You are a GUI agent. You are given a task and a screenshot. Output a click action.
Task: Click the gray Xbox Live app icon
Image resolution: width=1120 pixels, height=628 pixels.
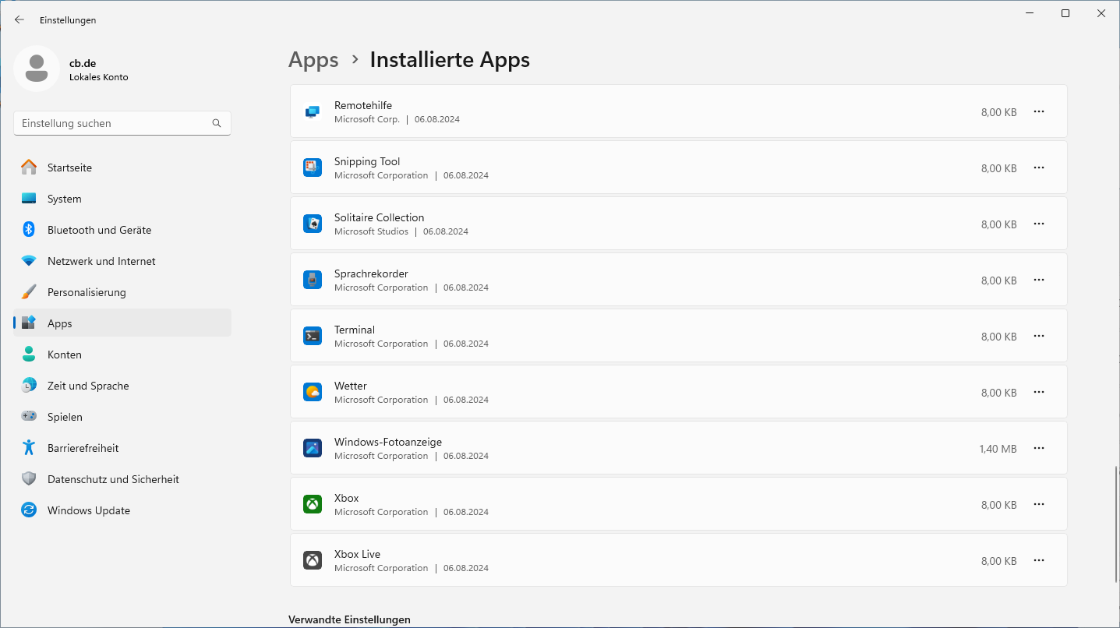(x=313, y=560)
